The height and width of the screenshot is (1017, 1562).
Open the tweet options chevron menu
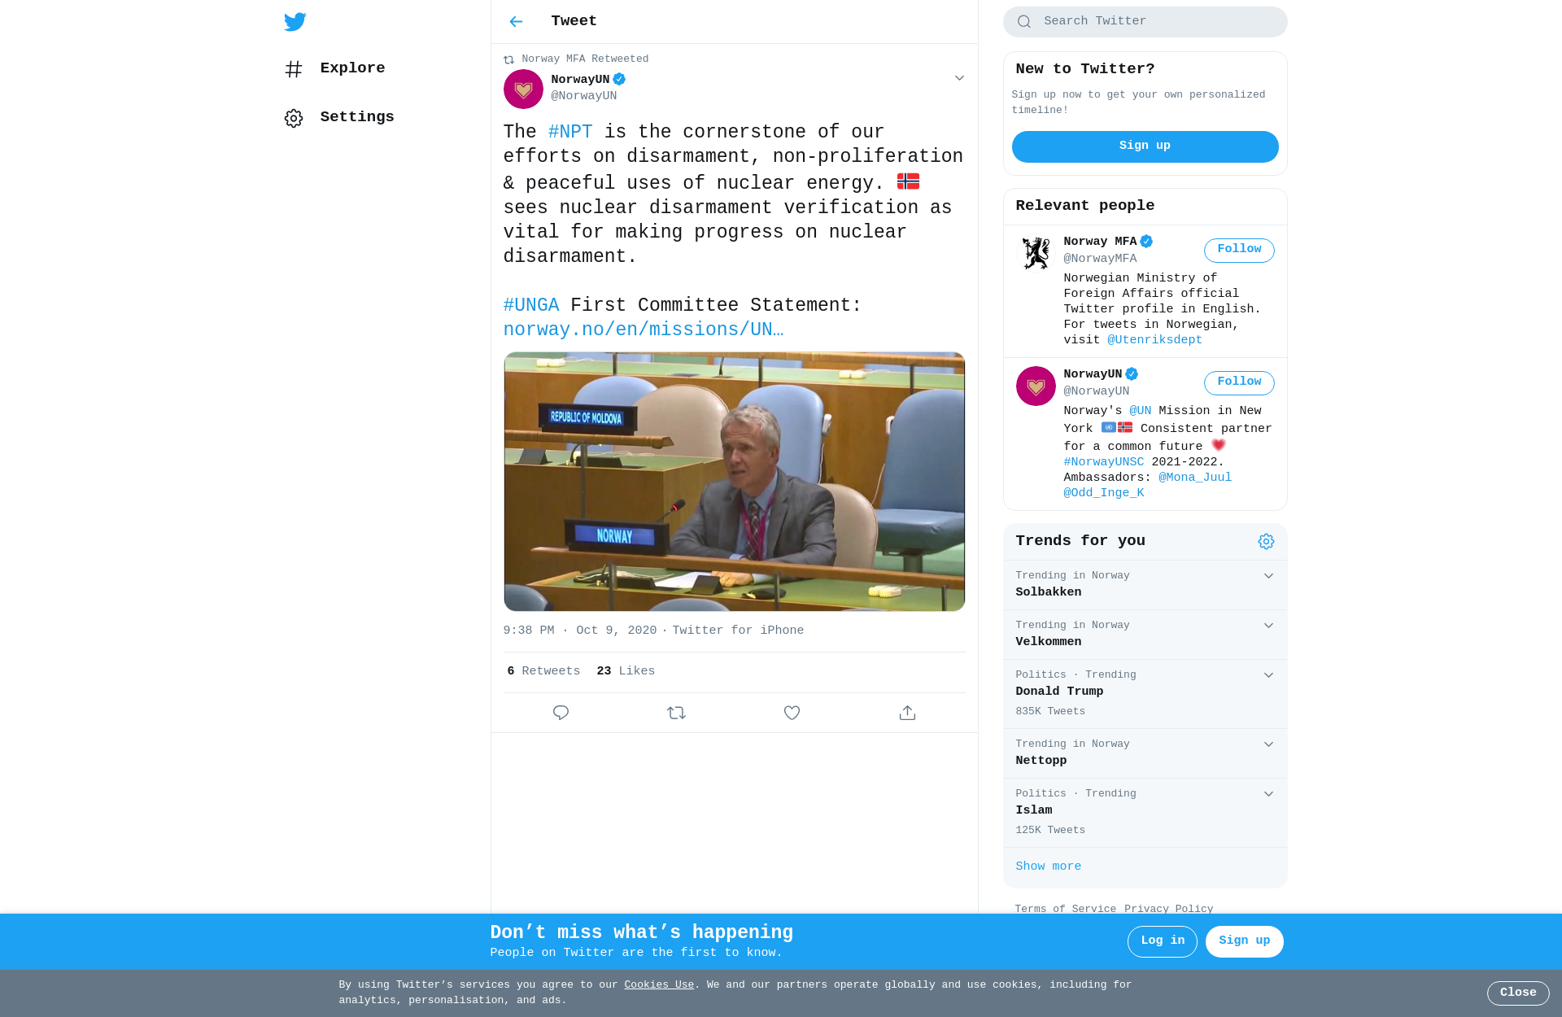(x=959, y=78)
